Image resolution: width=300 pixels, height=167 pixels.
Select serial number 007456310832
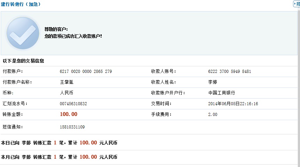point(73,103)
